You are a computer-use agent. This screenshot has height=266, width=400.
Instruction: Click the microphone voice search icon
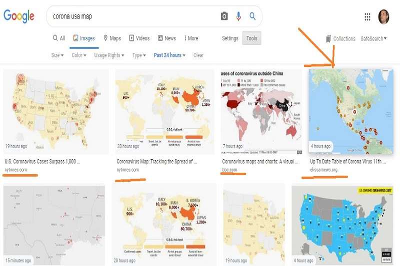[238, 16]
